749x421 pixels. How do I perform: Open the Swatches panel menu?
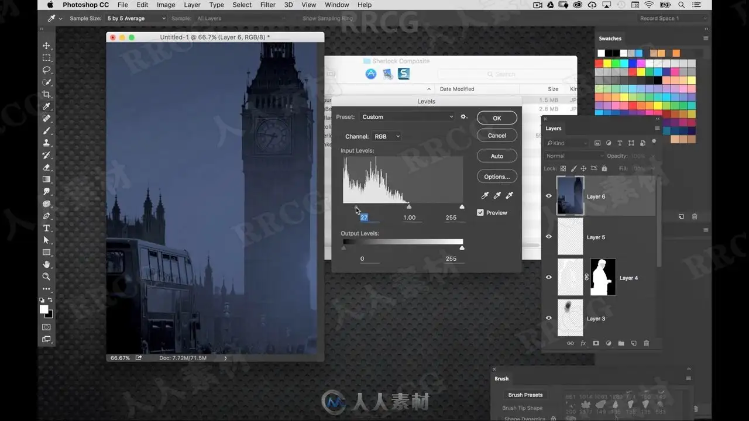706,39
